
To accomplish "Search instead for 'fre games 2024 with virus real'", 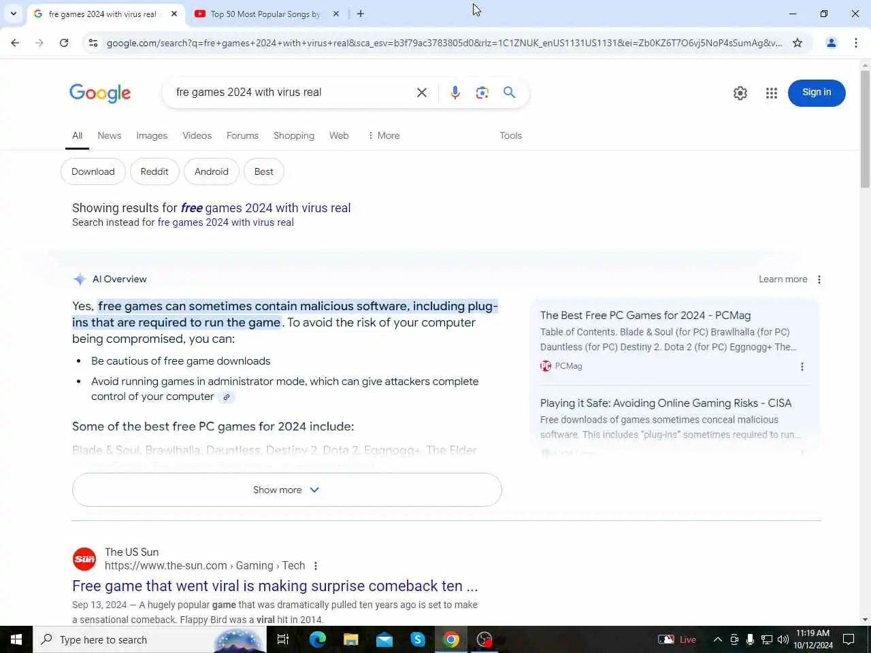I will click(x=226, y=222).
